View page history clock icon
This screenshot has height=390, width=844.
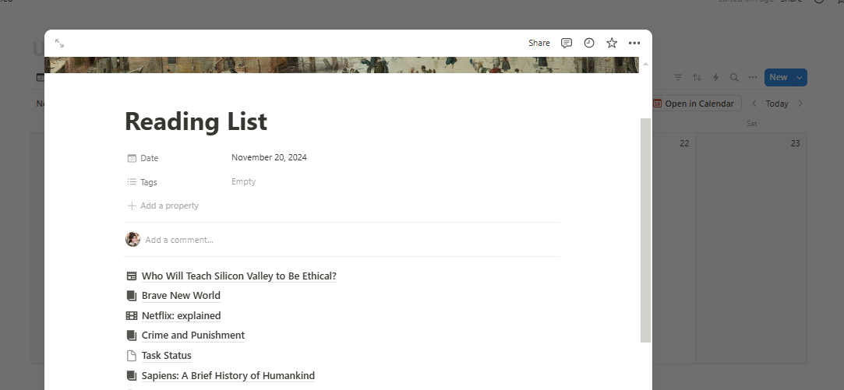click(589, 43)
